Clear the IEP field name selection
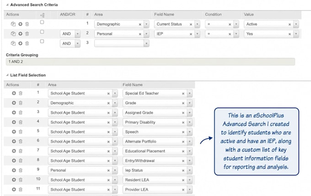The image size is (311, 196). (191, 34)
